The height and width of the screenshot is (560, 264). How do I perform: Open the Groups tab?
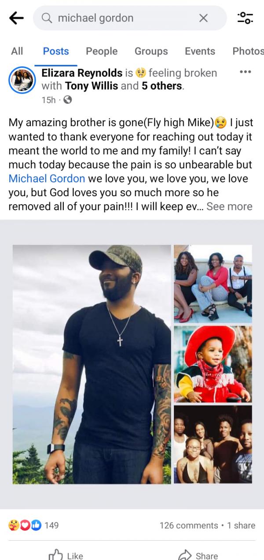pyautogui.click(x=151, y=51)
